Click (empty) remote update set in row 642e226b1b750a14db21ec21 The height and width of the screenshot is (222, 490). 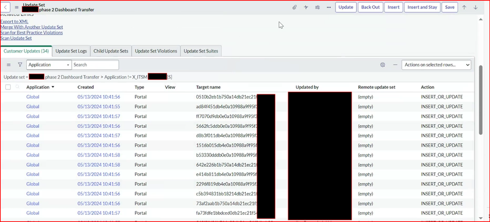coord(365,165)
